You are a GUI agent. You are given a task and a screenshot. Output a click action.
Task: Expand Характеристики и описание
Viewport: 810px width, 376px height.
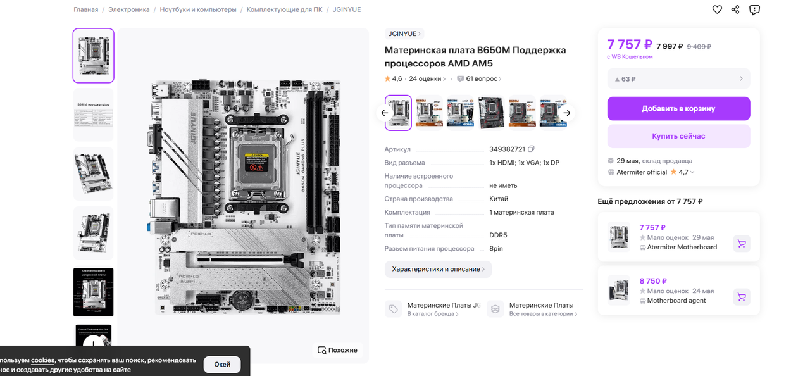point(438,269)
